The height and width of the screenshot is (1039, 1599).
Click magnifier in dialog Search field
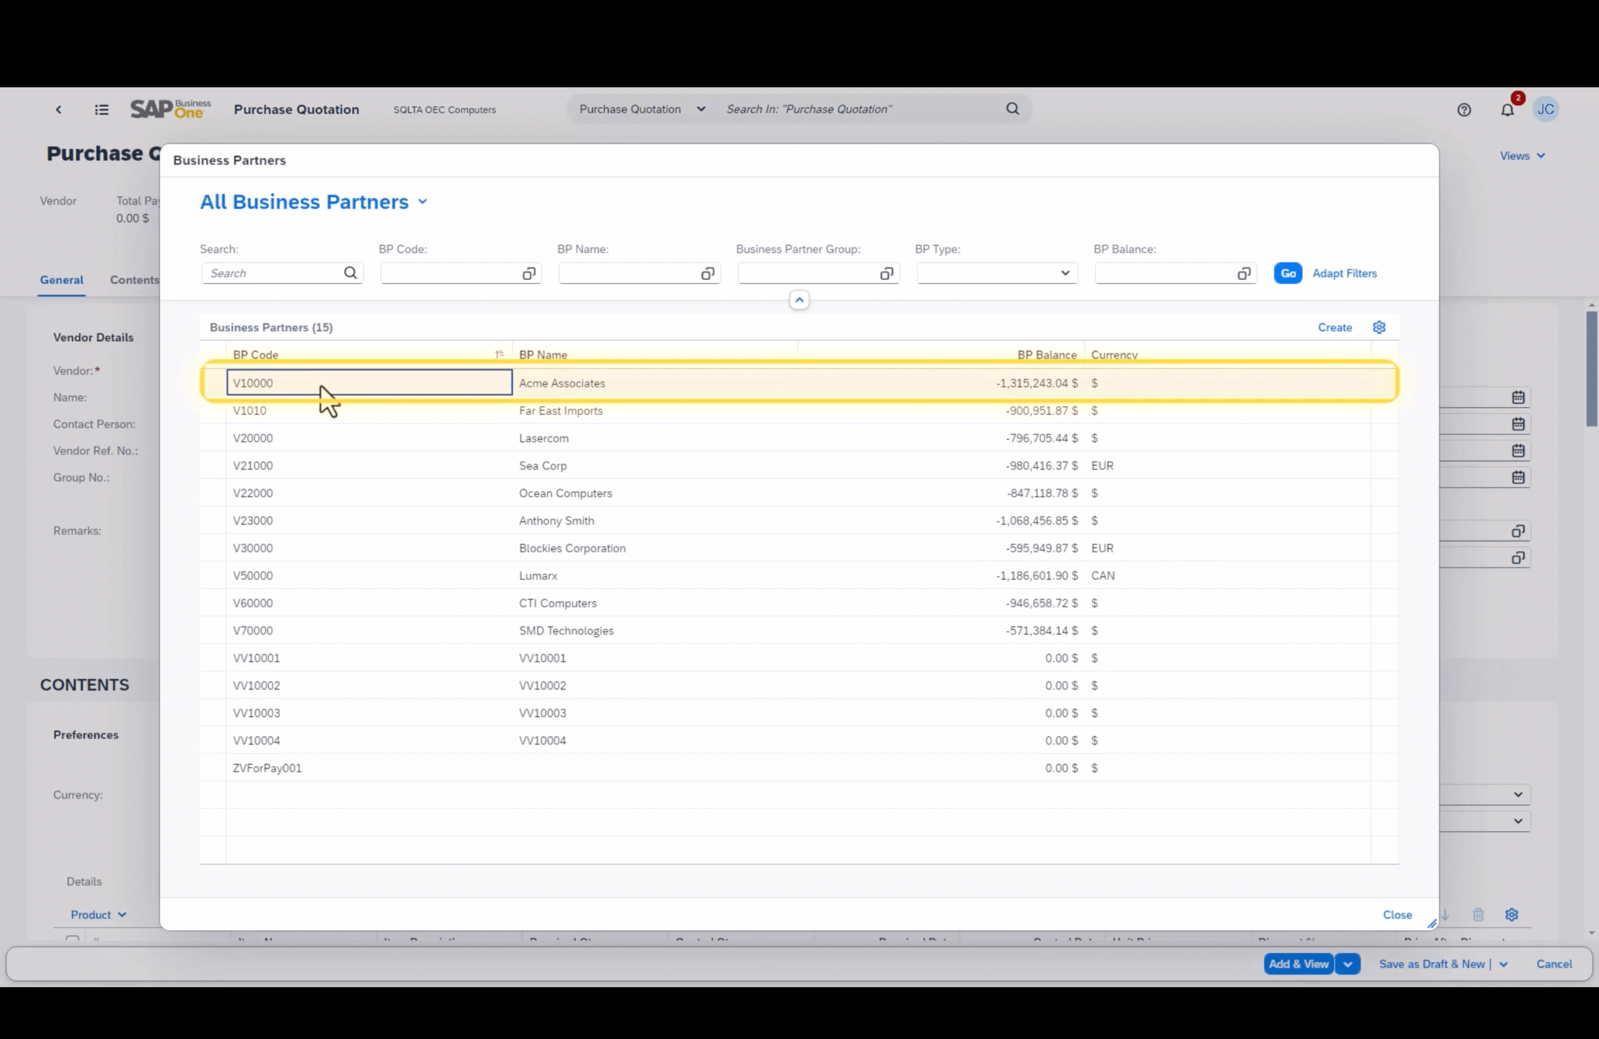click(350, 273)
